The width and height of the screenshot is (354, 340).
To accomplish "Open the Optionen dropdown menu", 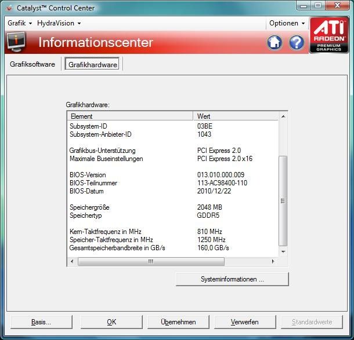I will coord(287,23).
